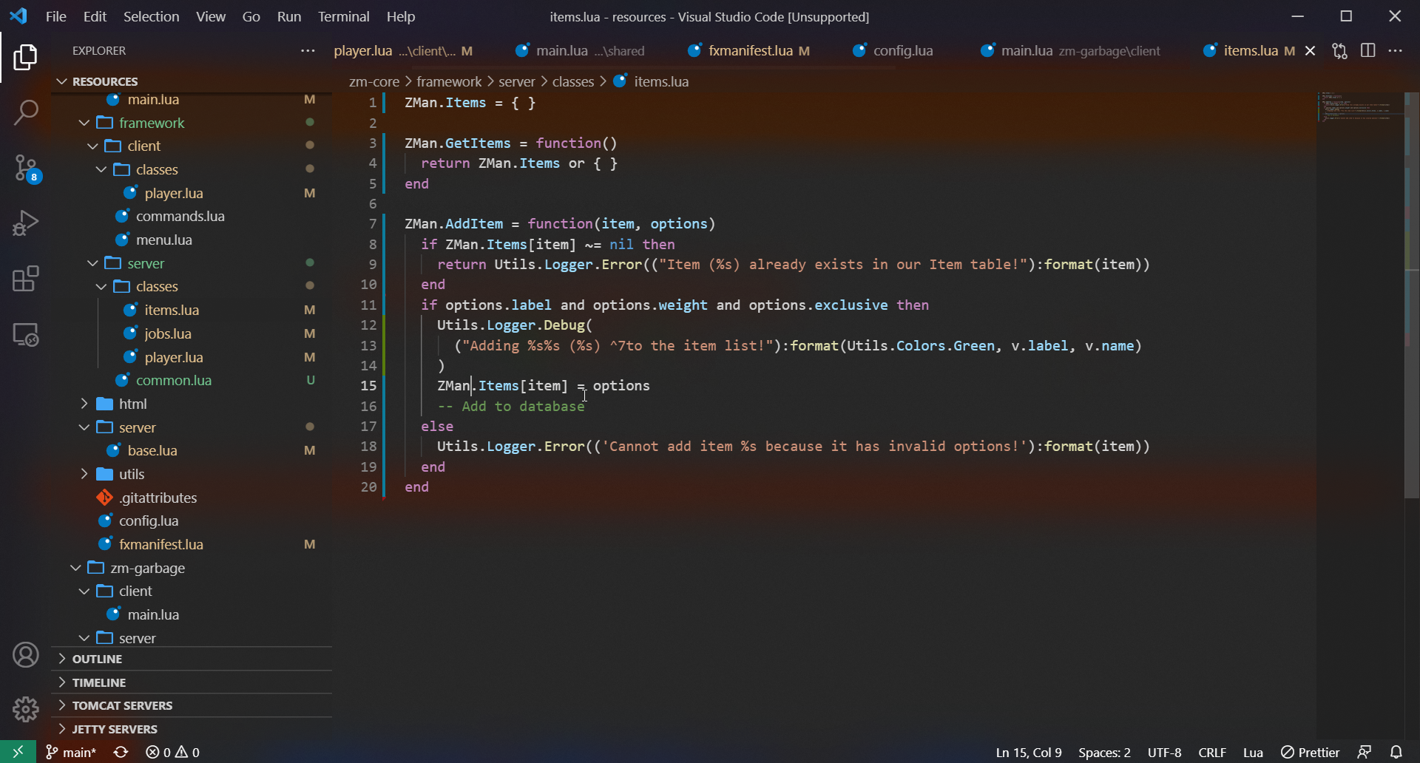Open the Extensions view

click(x=26, y=279)
